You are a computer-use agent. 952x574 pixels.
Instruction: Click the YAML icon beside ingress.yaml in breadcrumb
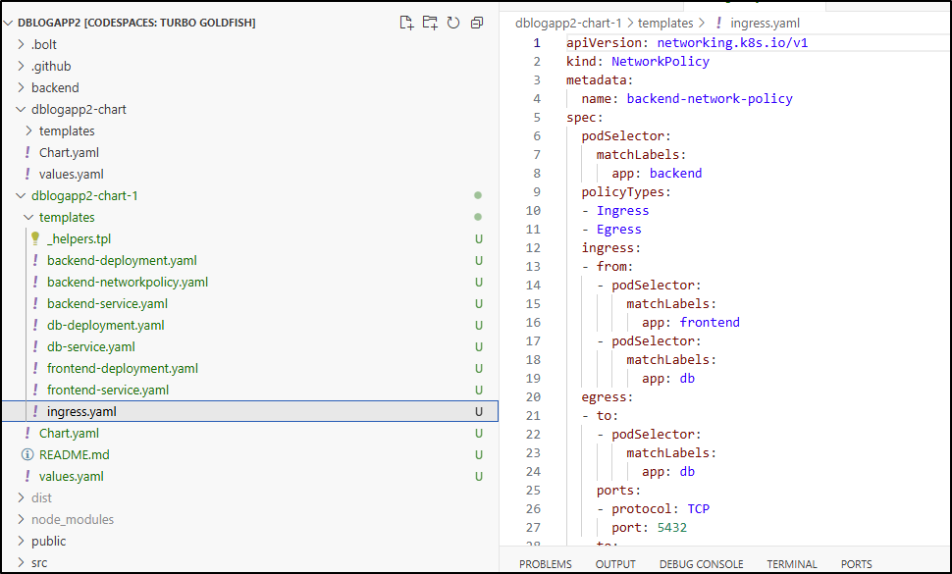tap(719, 23)
